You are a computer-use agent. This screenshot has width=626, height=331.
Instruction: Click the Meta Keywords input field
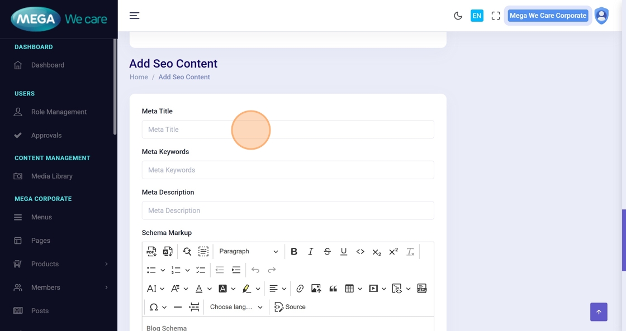288,170
